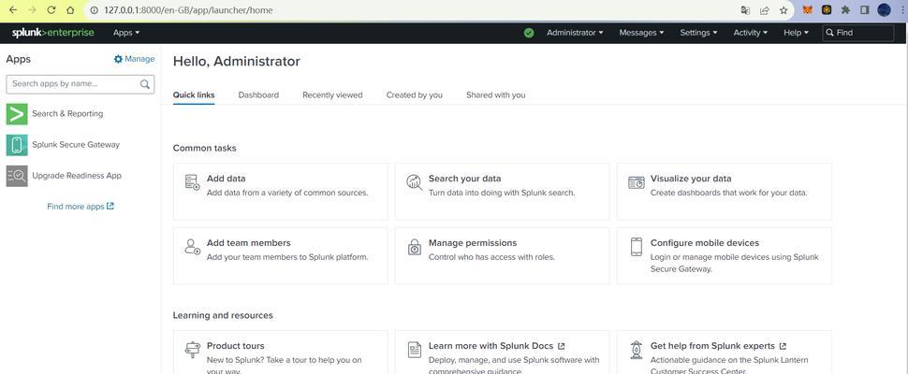Screen dimensions: 908x374
Task: Expand the Administrator dropdown
Action: pyautogui.click(x=575, y=33)
